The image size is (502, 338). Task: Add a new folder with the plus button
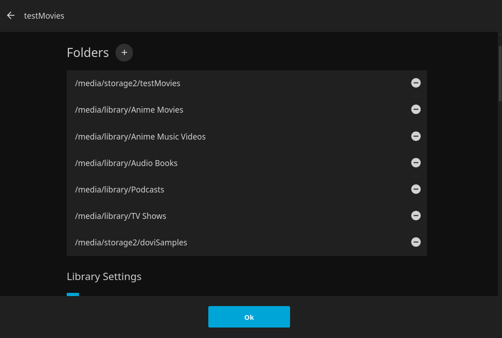[124, 53]
